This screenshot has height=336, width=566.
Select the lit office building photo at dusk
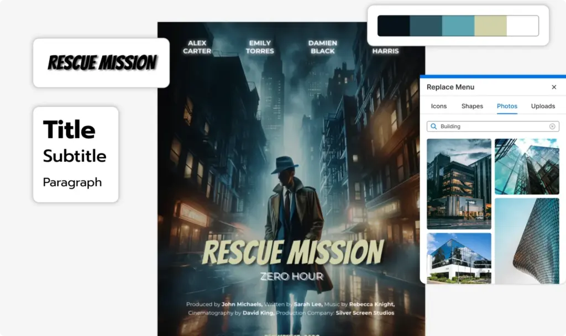pos(459,183)
